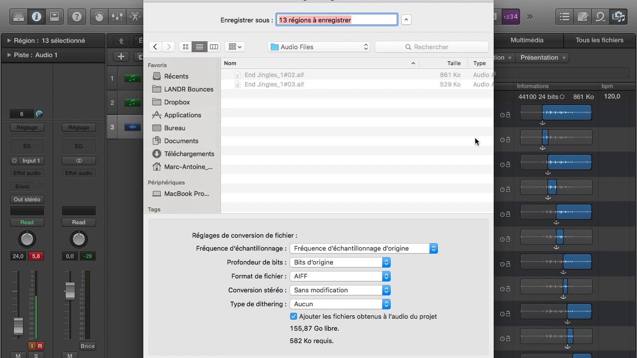The height and width of the screenshot is (358, 637).
Task: Switch to Tous les fichiers tab
Action: (600, 40)
